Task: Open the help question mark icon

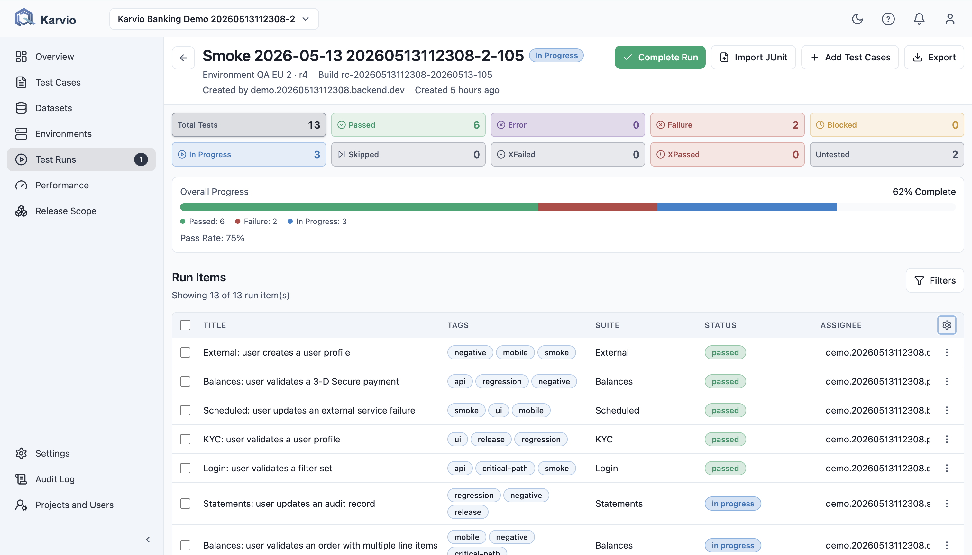Action: (x=888, y=19)
